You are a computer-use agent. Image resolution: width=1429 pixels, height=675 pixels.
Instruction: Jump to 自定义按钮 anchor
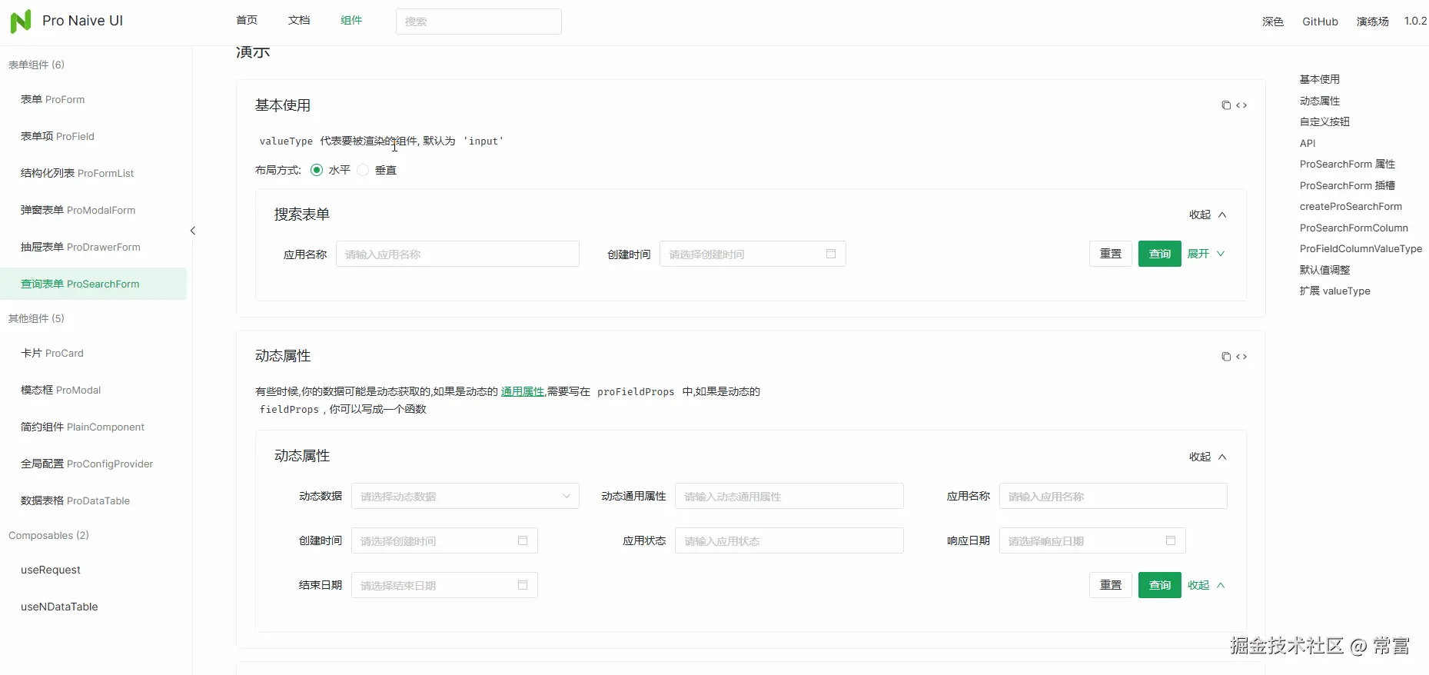pos(1324,121)
